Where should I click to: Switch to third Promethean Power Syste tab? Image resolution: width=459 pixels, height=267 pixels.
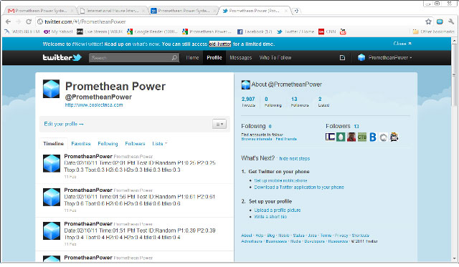click(x=184, y=11)
